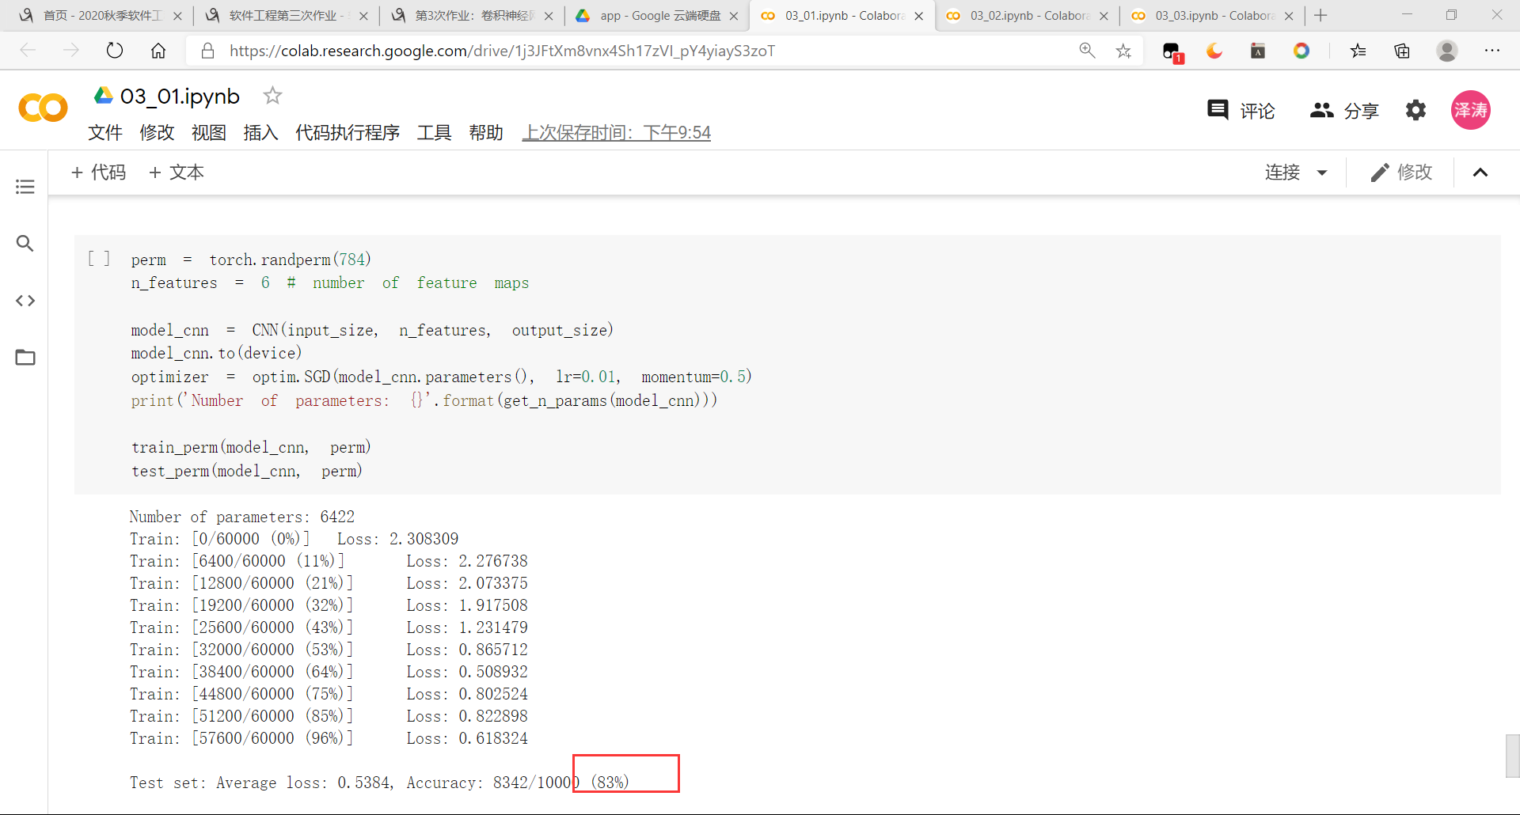Screen dimensions: 1520x815
Task: Click the notebook title 03_01.ipynb
Action: 180,97
